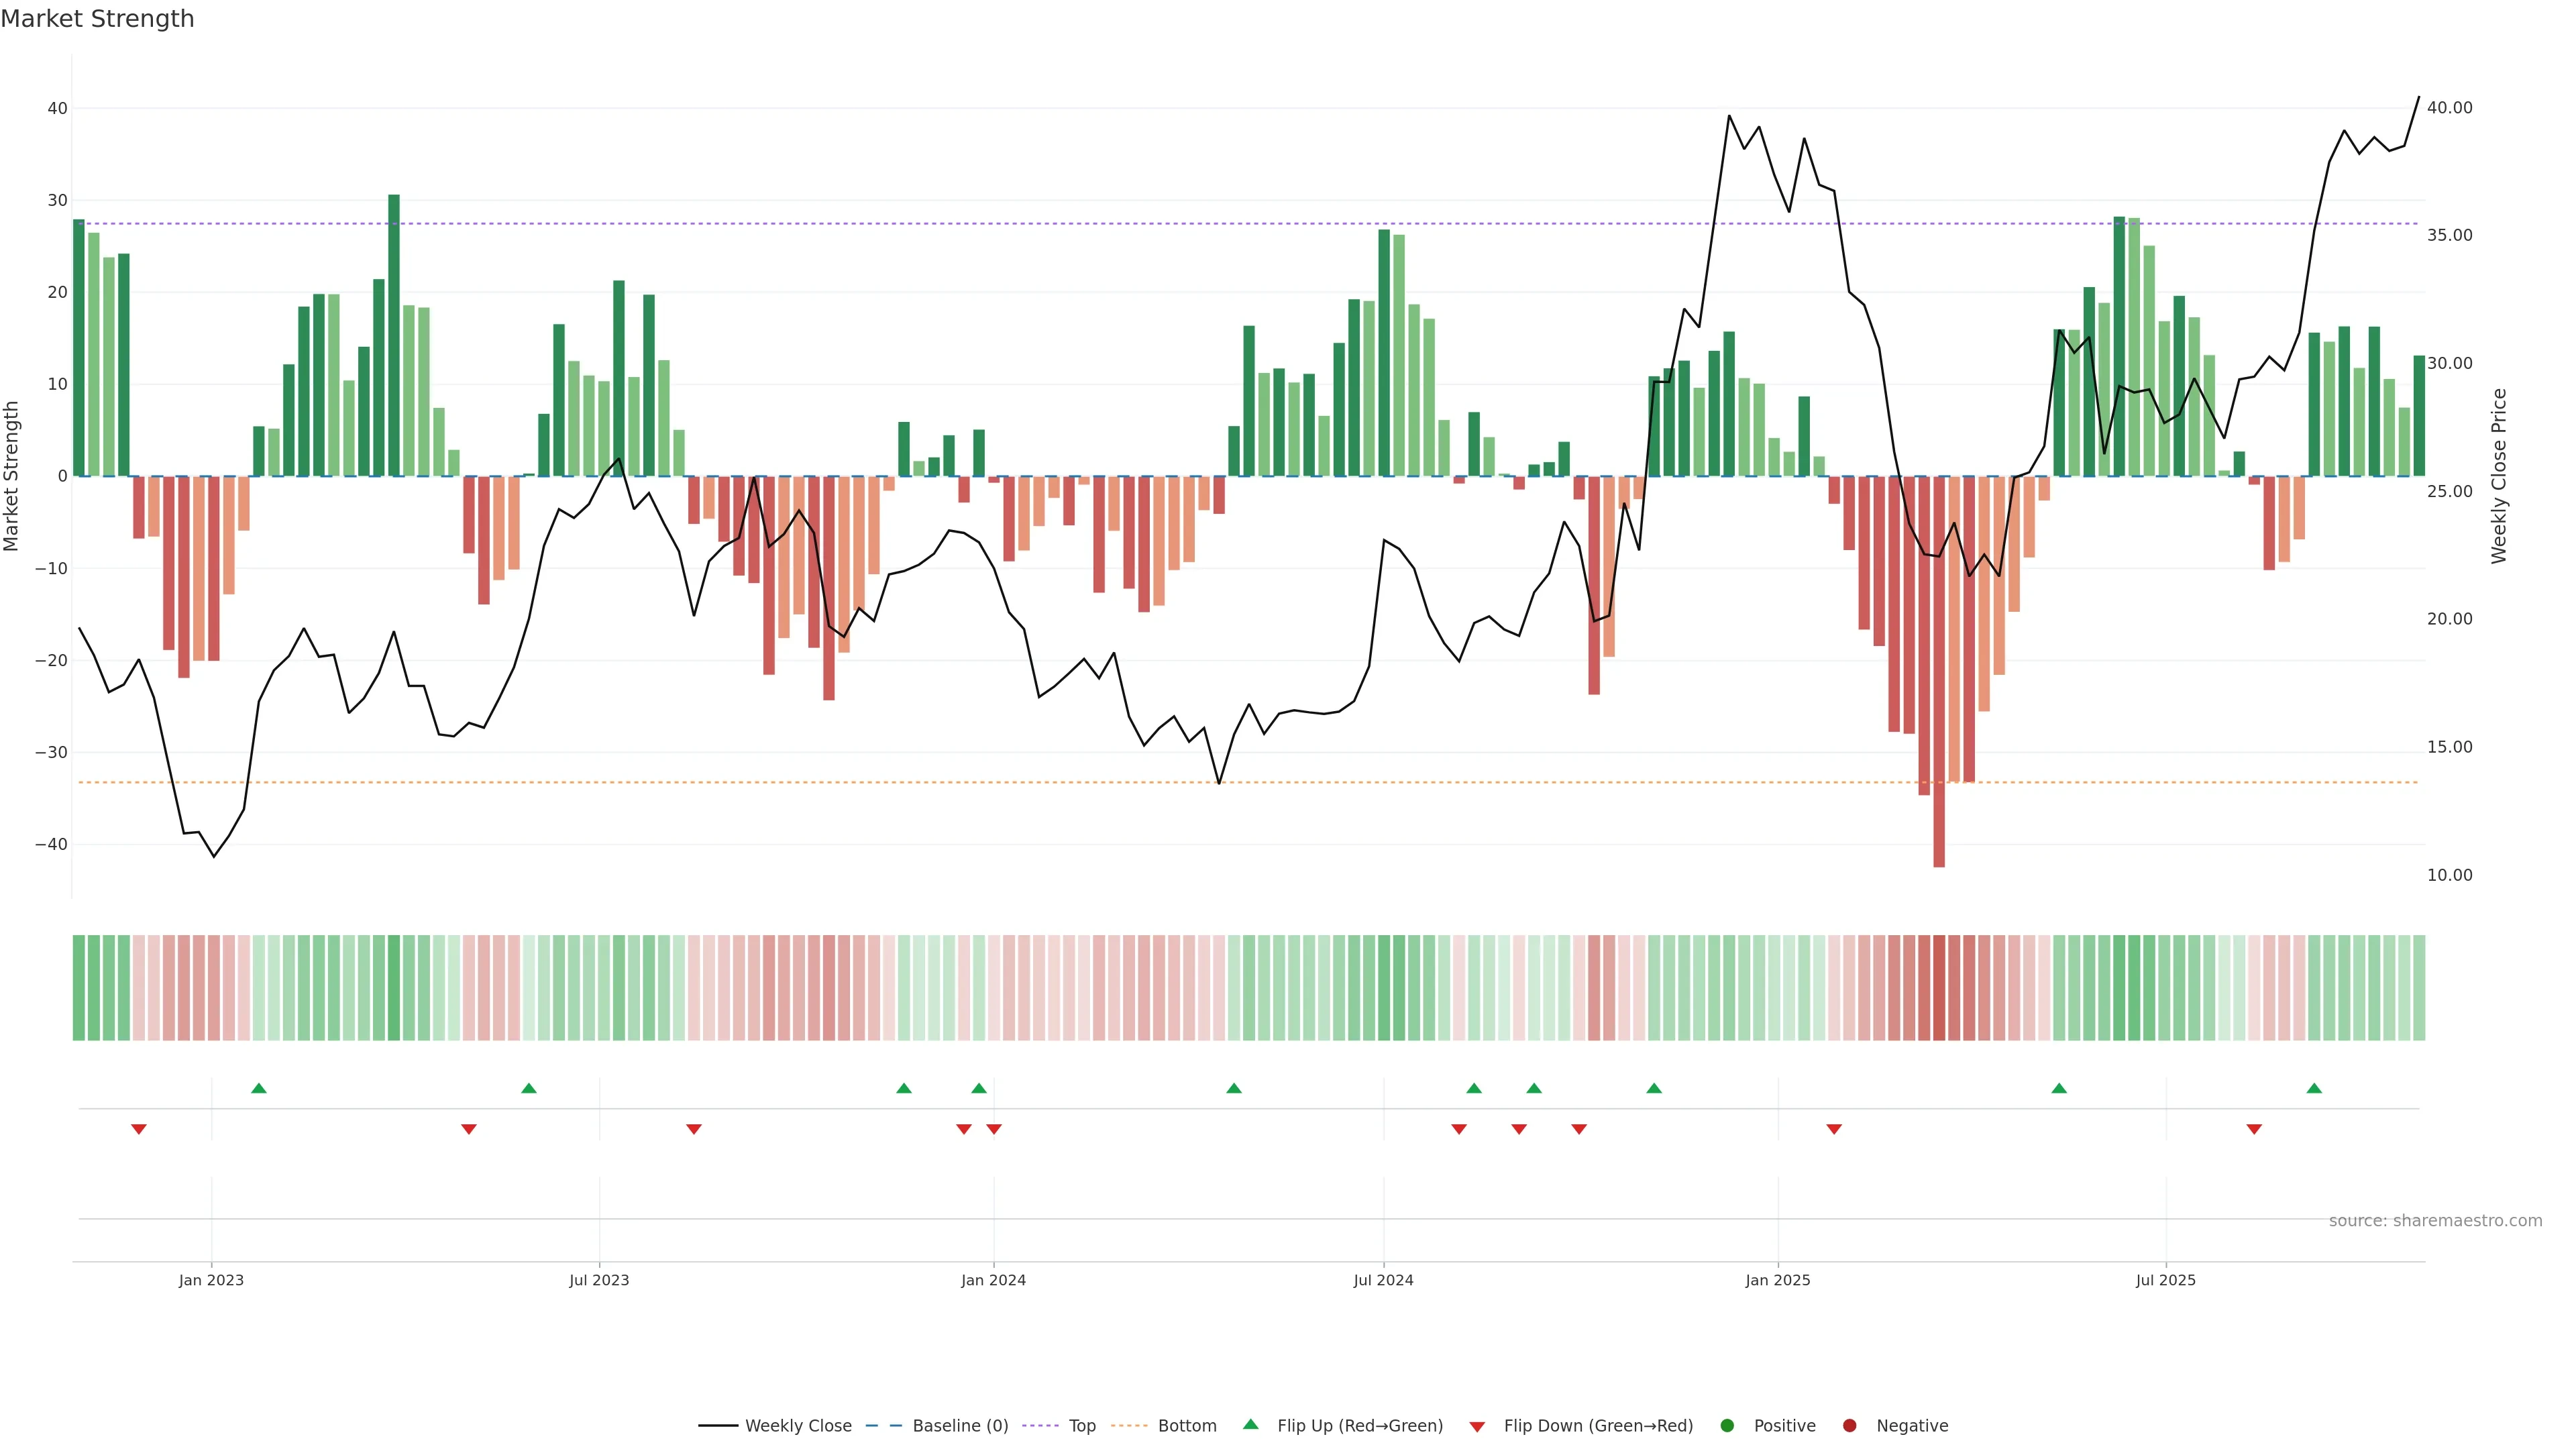Click the rightmost green flip-up triangle marker
Screen dimensions: 2576x1449
(2314, 1088)
